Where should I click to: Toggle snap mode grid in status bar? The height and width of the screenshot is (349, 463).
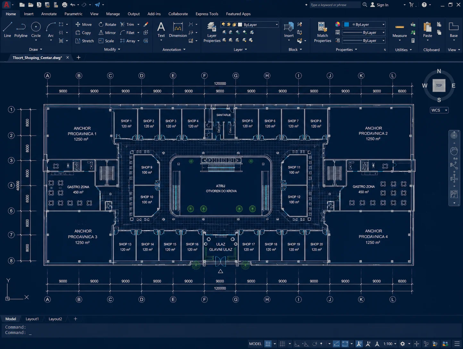click(282, 344)
